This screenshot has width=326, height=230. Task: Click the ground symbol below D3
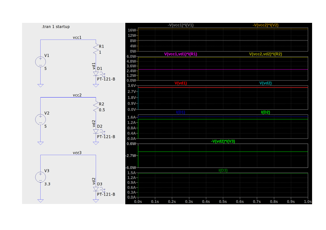tap(96, 201)
